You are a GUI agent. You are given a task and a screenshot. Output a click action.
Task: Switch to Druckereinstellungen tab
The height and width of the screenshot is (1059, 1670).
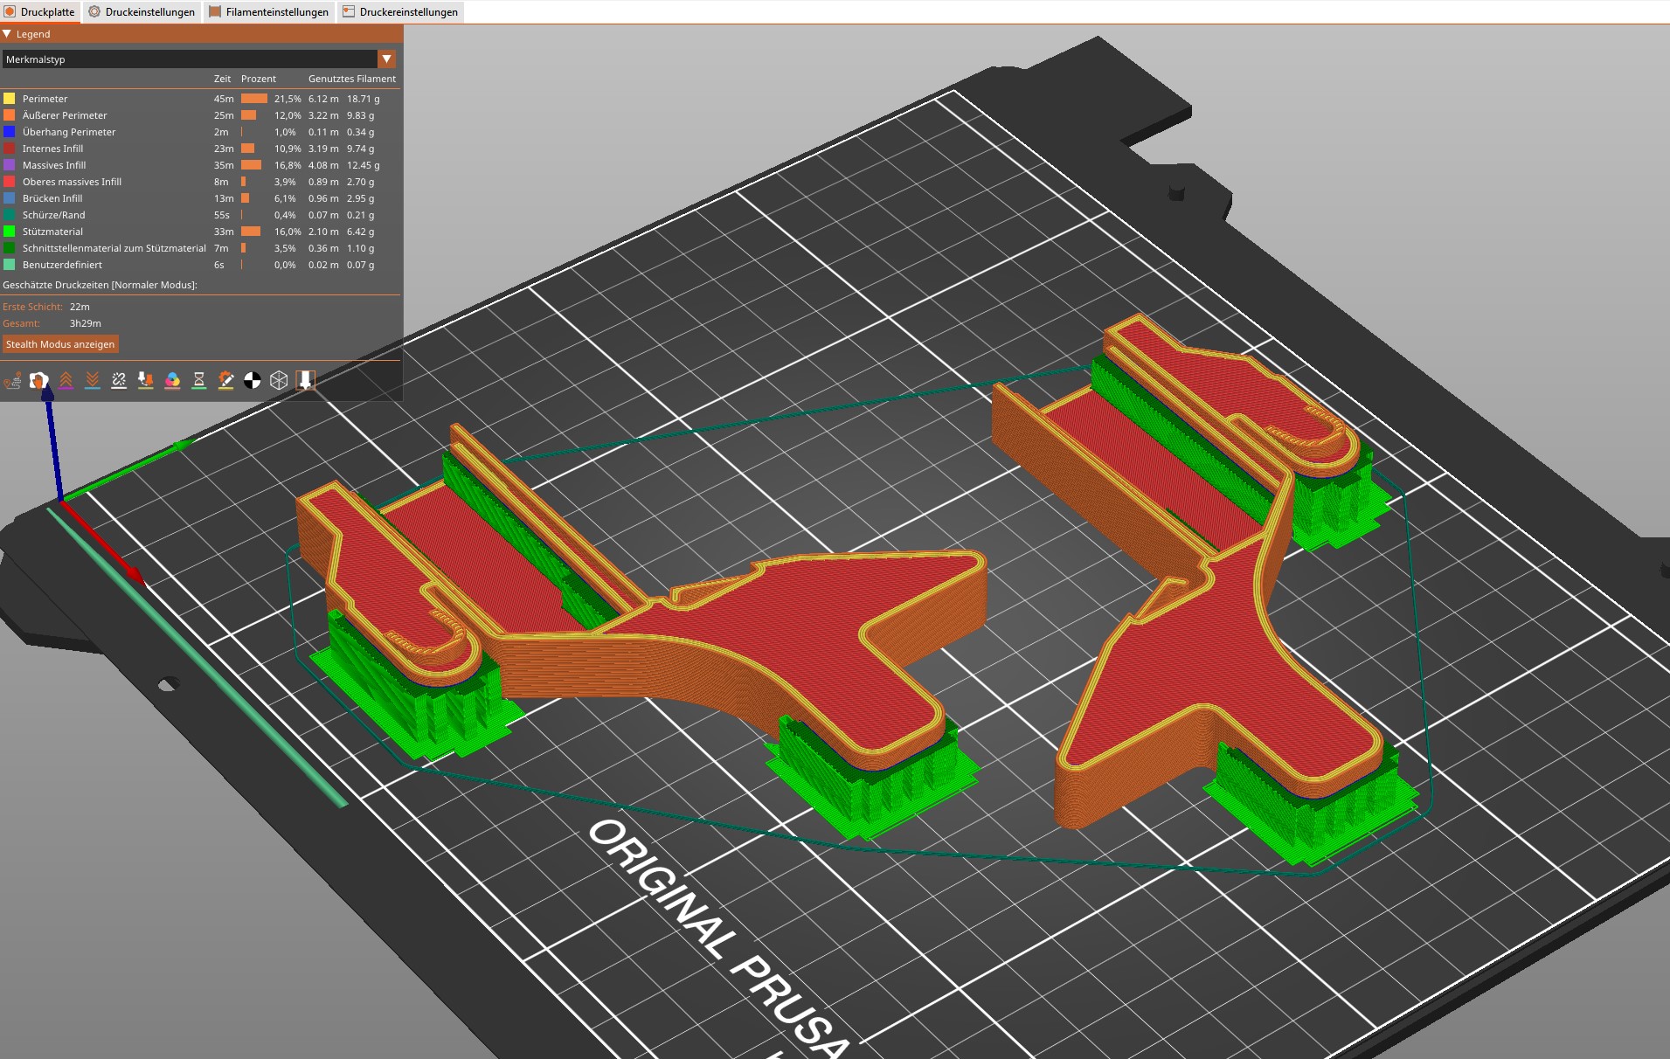point(400,12)
